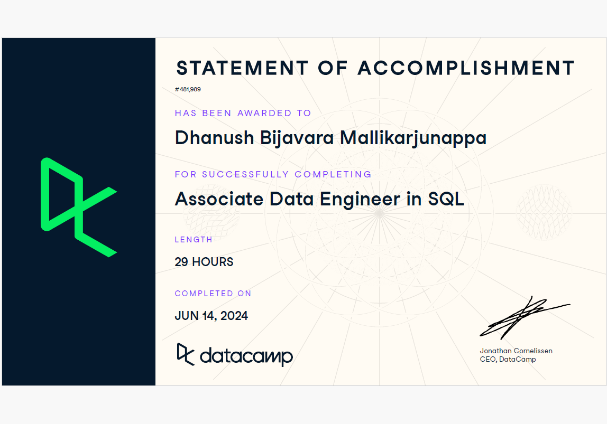The image size is (607, 424).
Task: Click the 'FOR SUCCESSFULLY COMPLETING' label
Action: (x=273, y=174)
